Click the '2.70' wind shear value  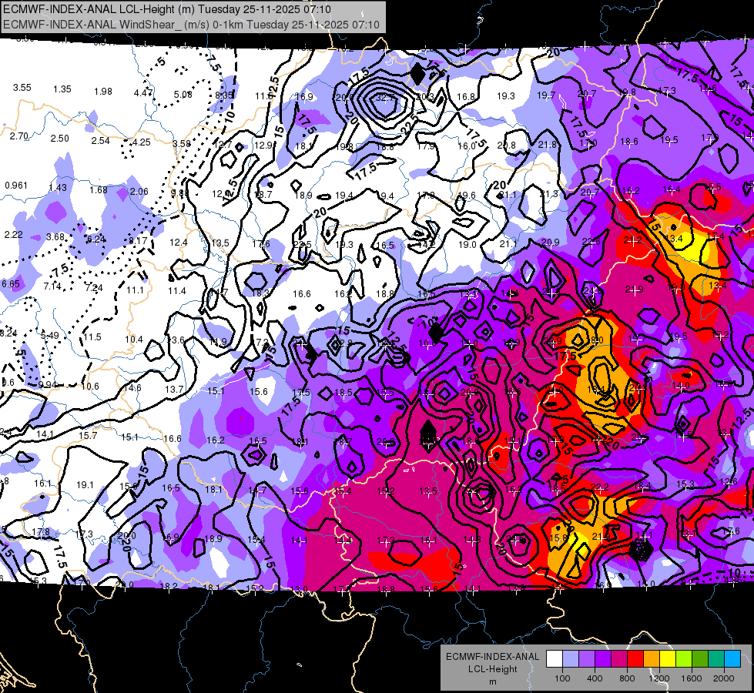(19, 136)
